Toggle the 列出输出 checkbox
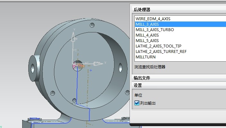Image resolution: width=226 pixels, height=128 pixels. [x=137, y=103]
